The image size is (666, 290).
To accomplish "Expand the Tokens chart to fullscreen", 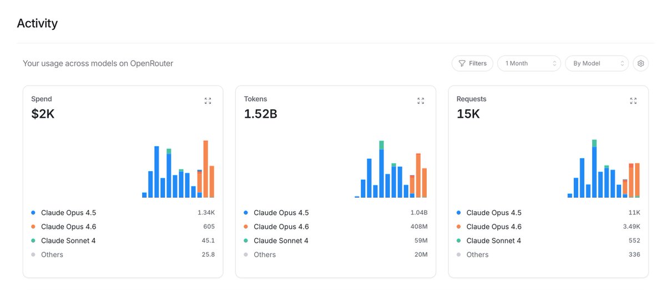I will [421, 101].
